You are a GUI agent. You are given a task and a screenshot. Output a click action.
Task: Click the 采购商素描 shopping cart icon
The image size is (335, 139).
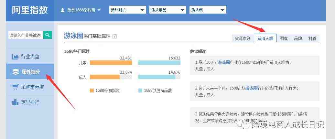coord(16,87)
